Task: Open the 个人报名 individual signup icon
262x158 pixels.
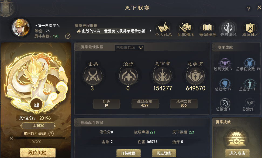Action: click(x=163, y=29)
